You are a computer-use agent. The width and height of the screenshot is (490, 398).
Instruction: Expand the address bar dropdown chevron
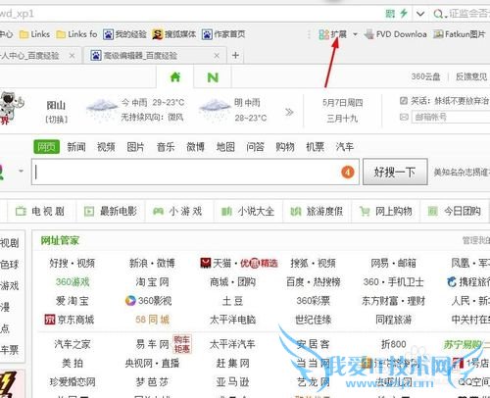pos(420,14)
